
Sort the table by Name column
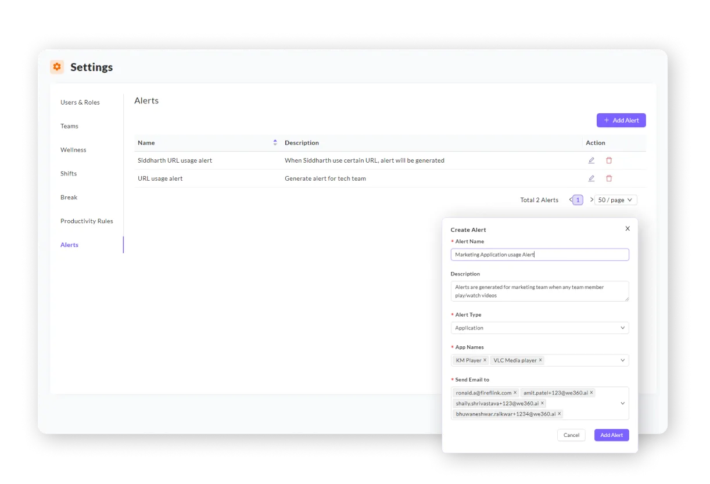click(x=274, y=142)
